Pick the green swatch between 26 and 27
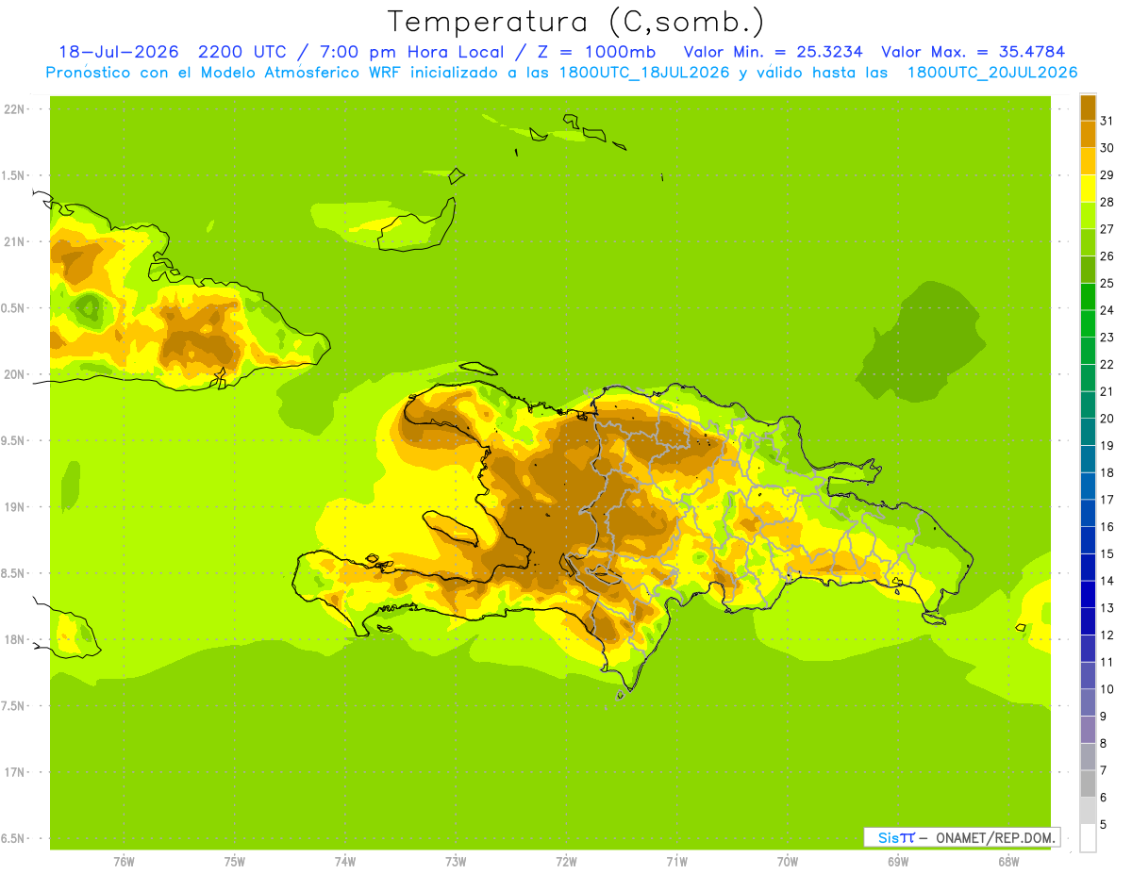This screenshot has width=1132, height=874. coord(1088,242)
